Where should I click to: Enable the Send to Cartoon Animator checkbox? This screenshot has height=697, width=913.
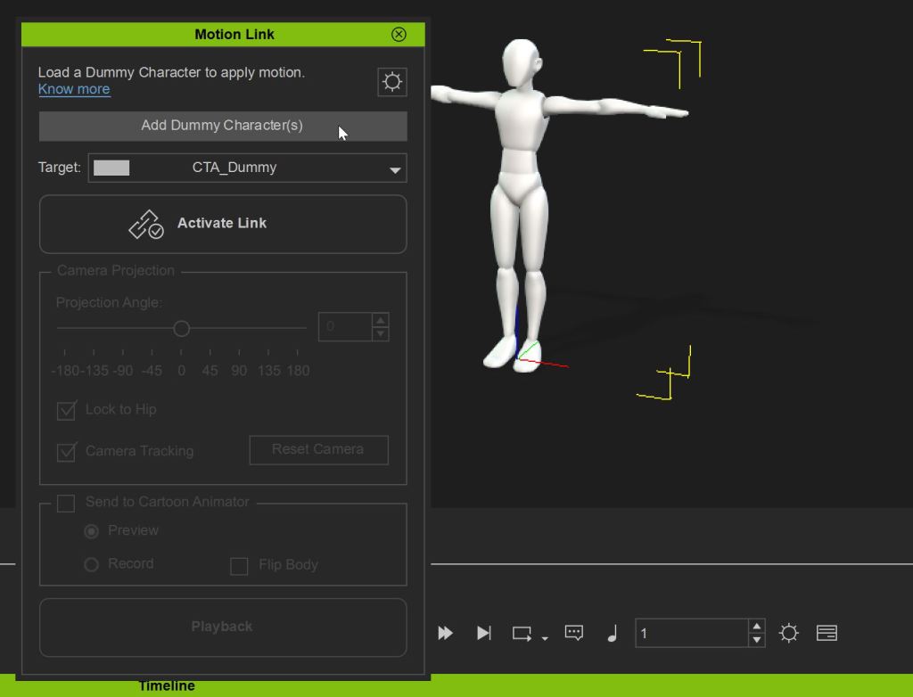click(x=65, y=504)
